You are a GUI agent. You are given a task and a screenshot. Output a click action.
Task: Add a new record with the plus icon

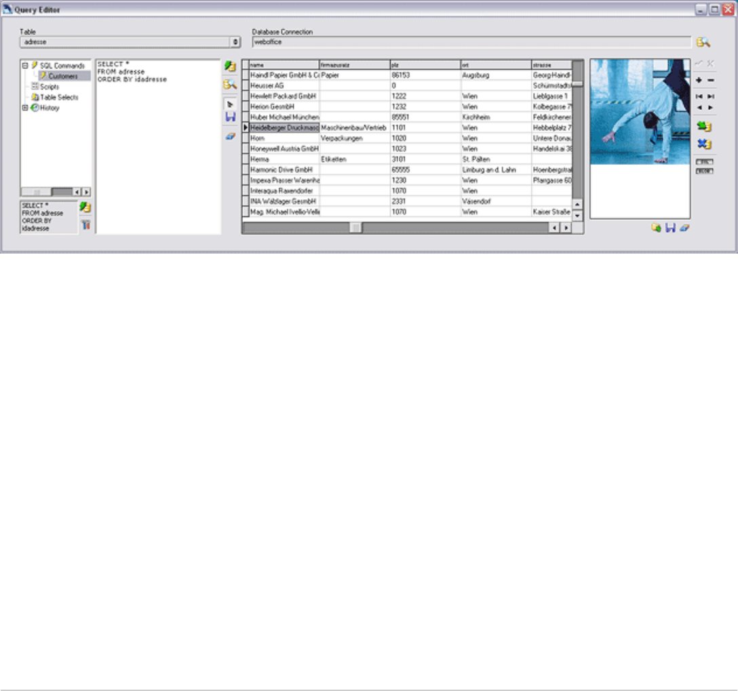(699, 81)
